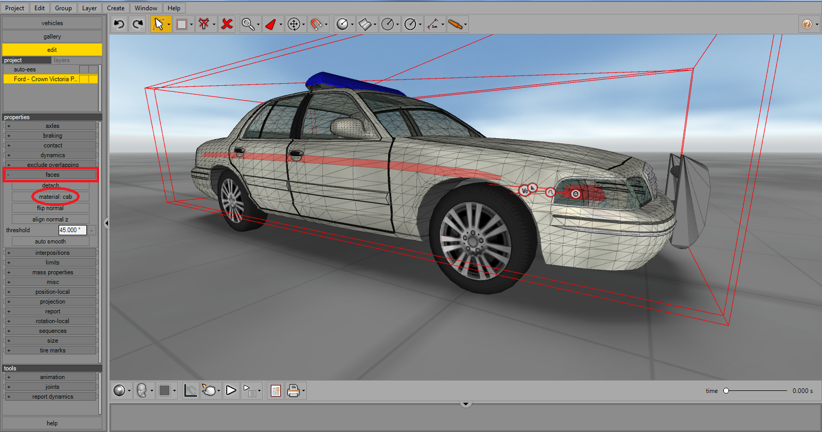Activate the magnifying glass zoom tool

[248, 24]
